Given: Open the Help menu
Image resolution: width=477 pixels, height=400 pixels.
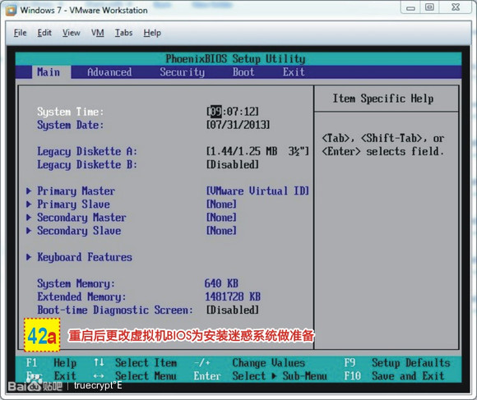Looking at the screenshot, I should pyautogui.click(x=152, y=33).
